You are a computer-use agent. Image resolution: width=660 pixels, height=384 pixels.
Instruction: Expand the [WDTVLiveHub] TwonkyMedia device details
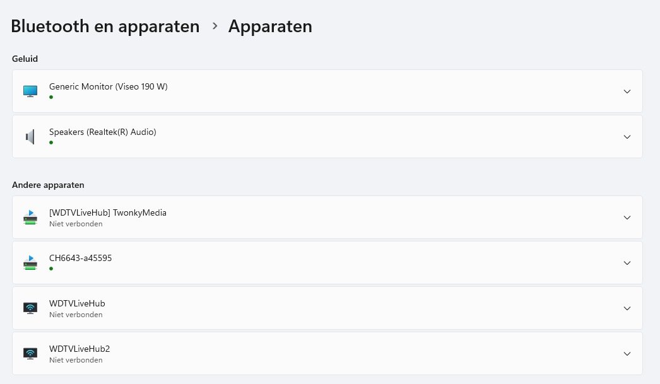click(627, 218)
